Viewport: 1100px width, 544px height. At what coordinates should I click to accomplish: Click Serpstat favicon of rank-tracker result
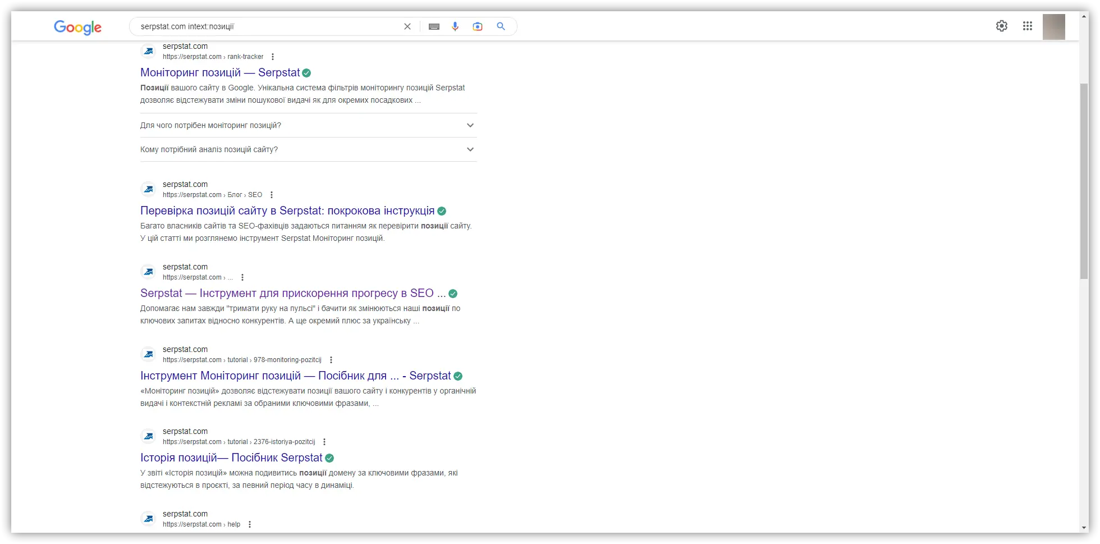click(148, 51)
